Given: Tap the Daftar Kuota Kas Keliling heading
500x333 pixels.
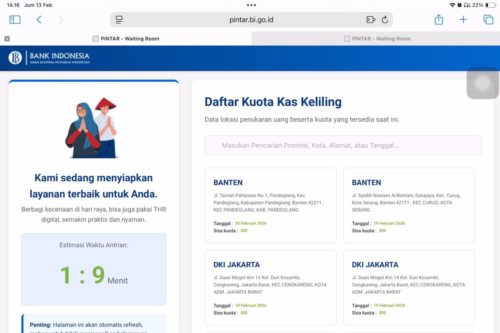Looking at the screenshot, I should [x=273, y=102].
